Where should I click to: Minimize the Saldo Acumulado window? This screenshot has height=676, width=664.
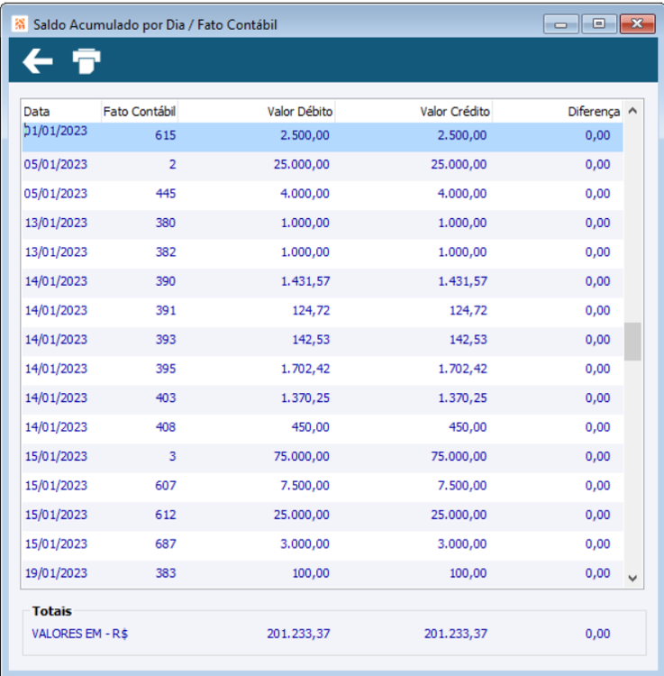[560, 23]
